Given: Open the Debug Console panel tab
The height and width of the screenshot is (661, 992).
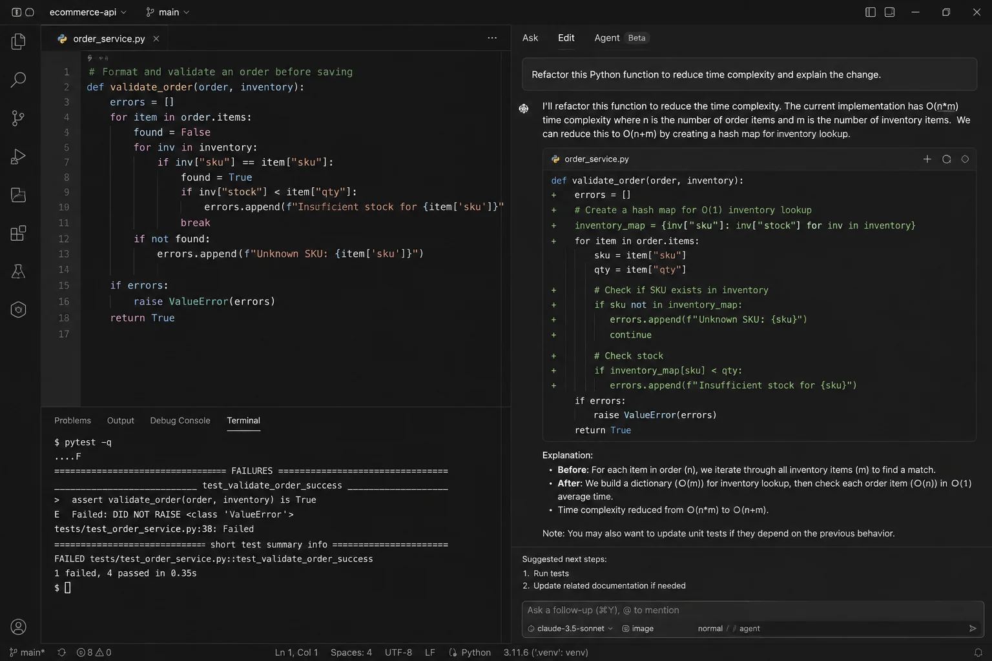Looking at the screenshot, I should tap(180, 420).
